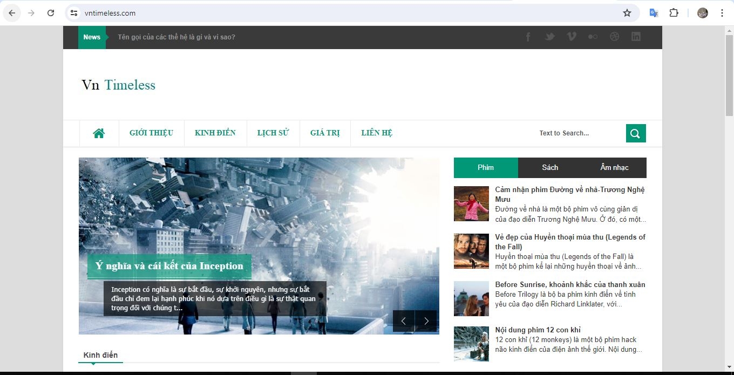Click the green News label
The image size is (734, 375).
pyautogui.click(x=92, y=37)
